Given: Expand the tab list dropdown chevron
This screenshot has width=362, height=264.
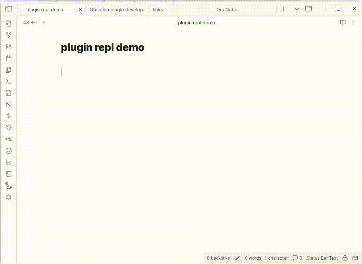Looking at the screenshot, I should [297, 9].
